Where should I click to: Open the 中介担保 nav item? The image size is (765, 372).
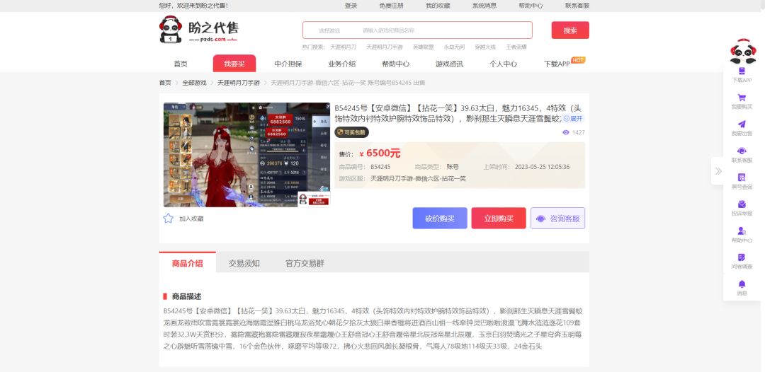pyautogui.click(x=288, y=64)
